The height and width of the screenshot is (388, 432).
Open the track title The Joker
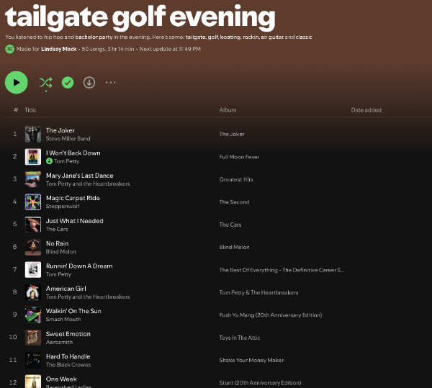[60, 130]
